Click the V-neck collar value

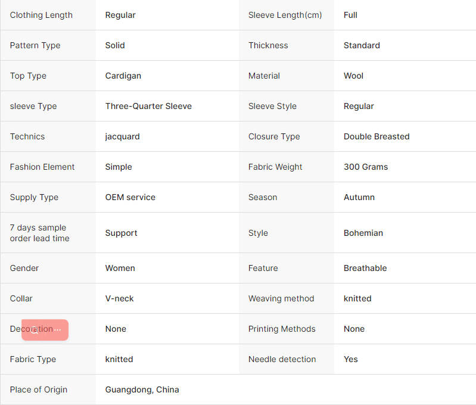click(x=119, y=298)
